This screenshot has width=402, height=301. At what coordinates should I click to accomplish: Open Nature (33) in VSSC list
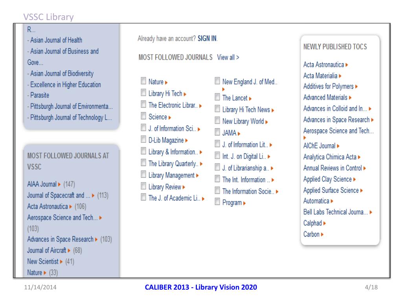pos(35,273)
